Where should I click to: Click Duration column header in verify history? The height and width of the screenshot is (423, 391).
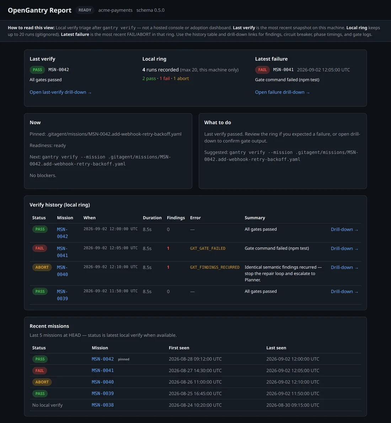[152, 218]
